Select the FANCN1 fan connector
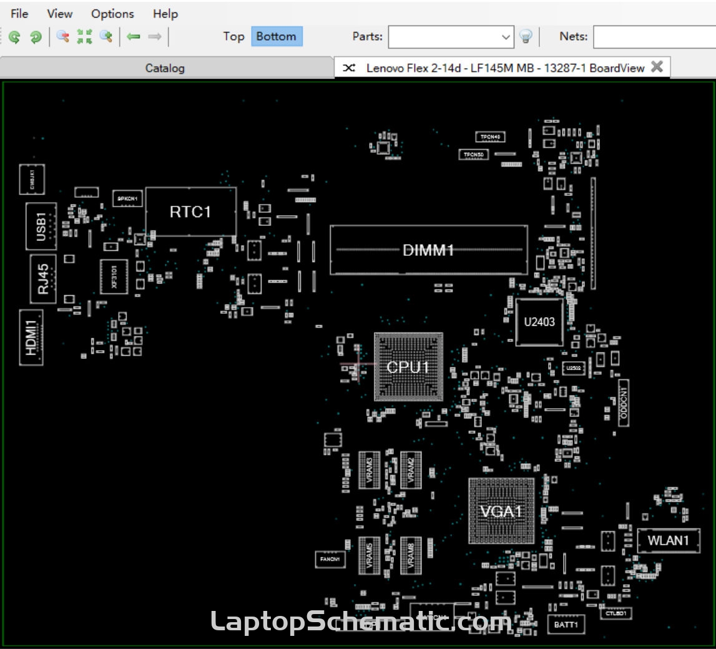The image size is (716, 649). tap(330, 559)
